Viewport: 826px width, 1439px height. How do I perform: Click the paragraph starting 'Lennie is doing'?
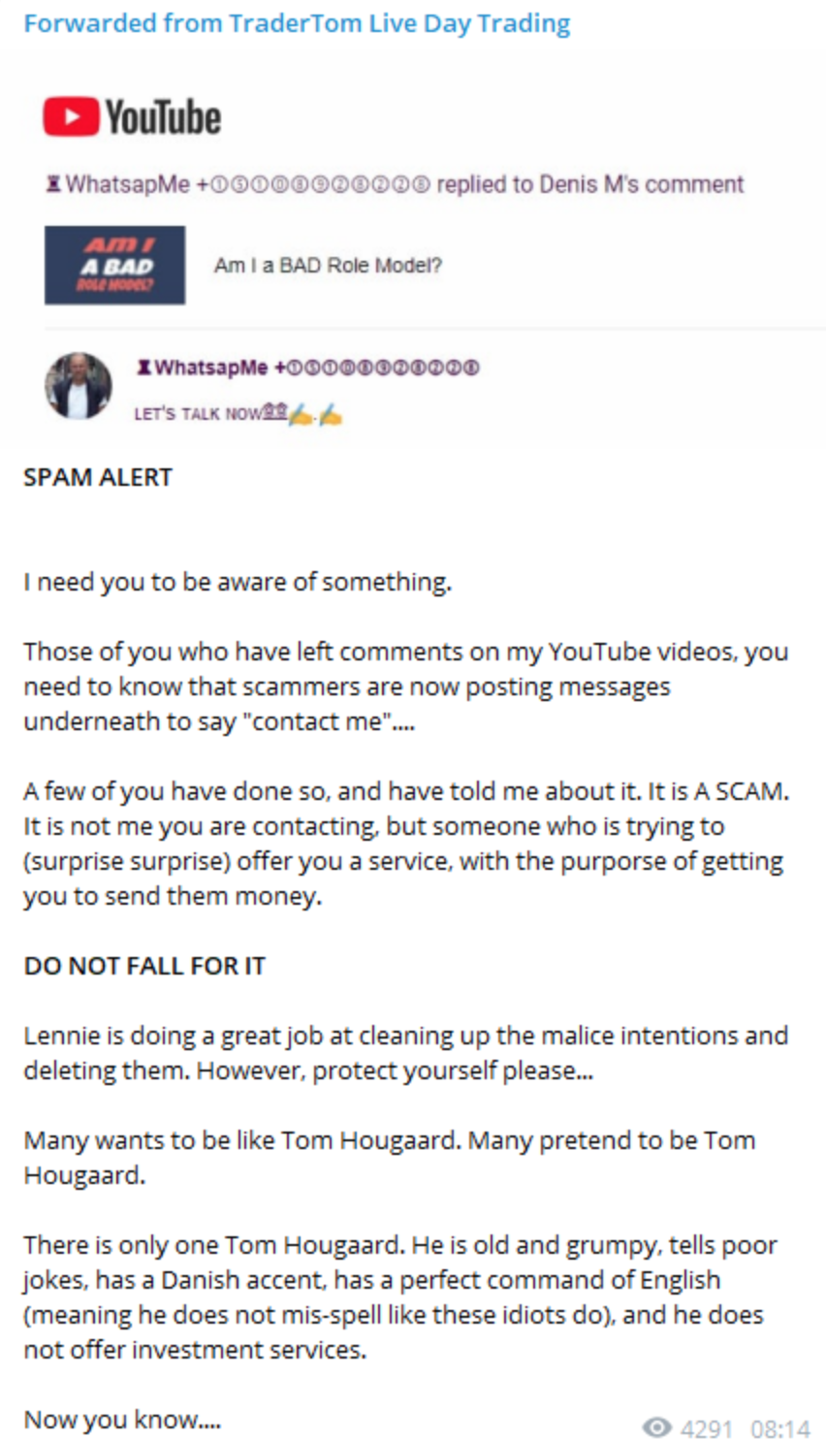[405, 1053]
